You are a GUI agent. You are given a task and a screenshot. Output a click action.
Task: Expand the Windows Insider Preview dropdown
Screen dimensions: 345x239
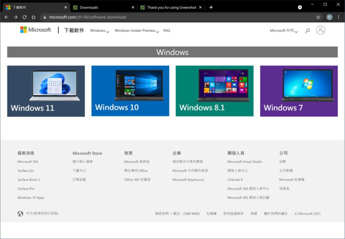[x=137, y=31]
